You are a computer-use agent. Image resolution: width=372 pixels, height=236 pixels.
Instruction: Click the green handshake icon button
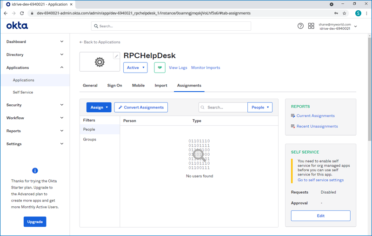pyautogui.click(x=159, y=67)
